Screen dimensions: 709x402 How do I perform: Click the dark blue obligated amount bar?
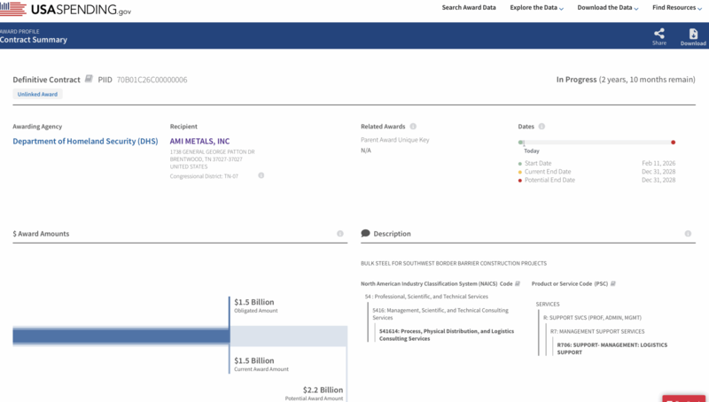point(121,336)
